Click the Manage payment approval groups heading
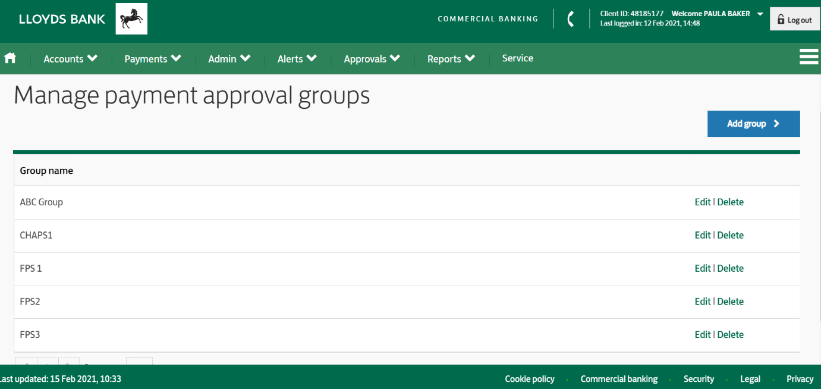The width and height of the screenshot is (821, 389). tap(191, 95)
